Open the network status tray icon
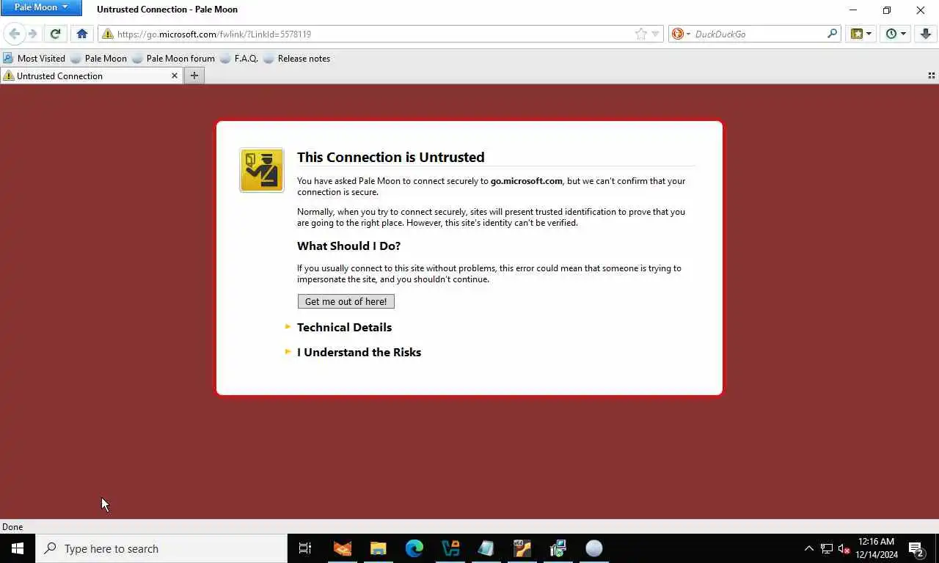This screenshot has height=563, width=939. (827, 548)
